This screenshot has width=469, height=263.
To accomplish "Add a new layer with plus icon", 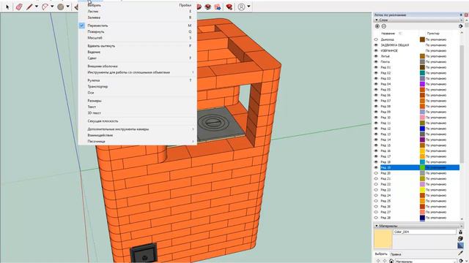I will [x=377, y=26].
